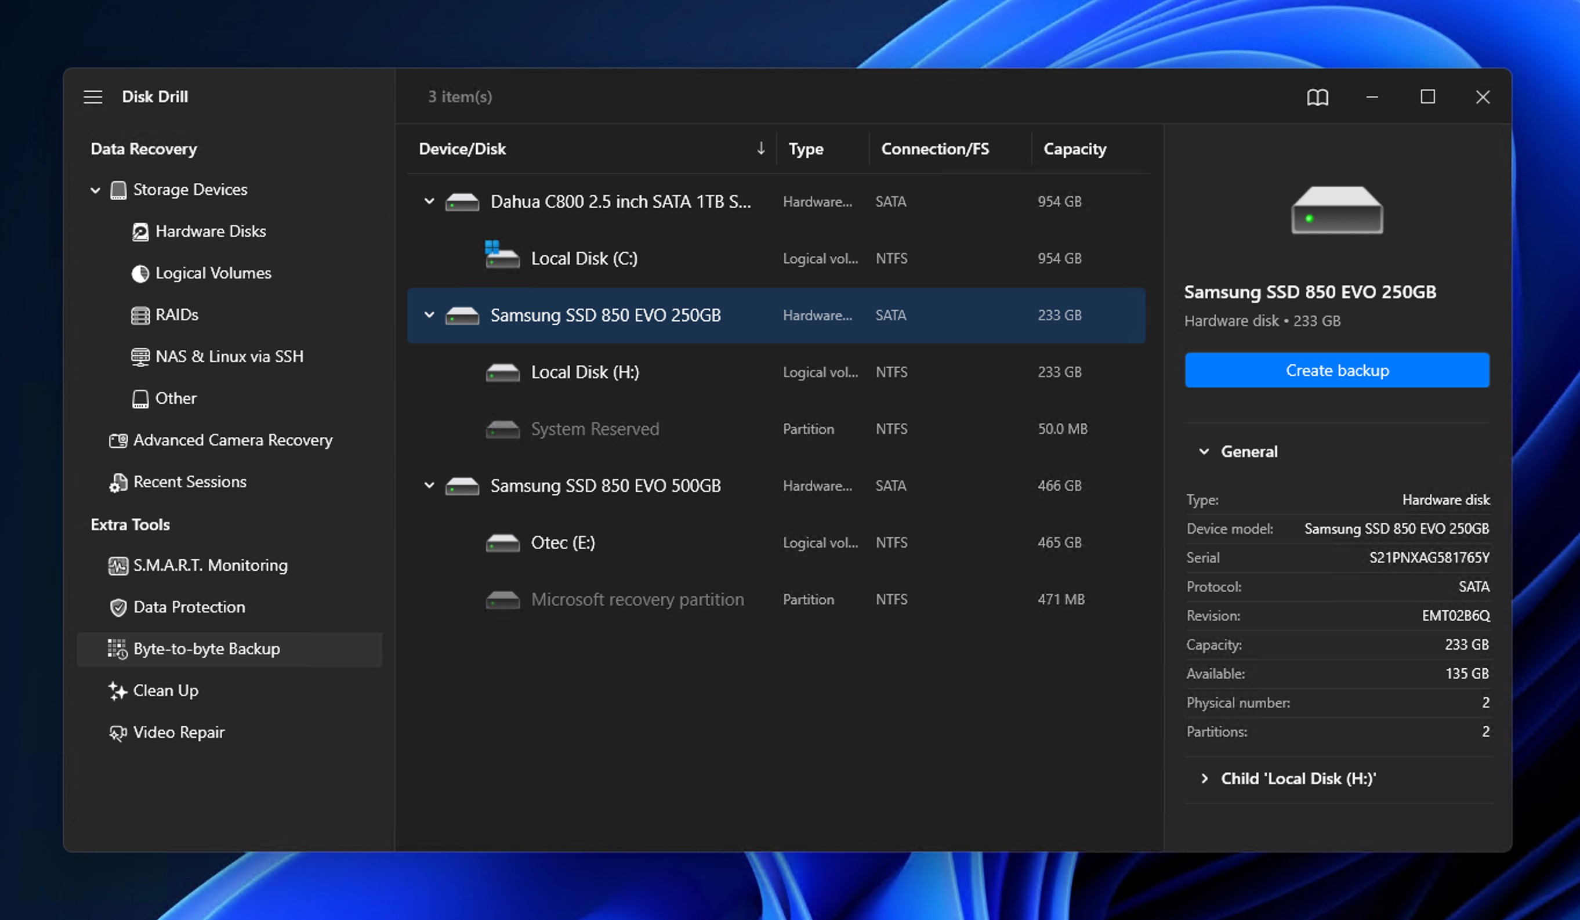Viewport: 1580px width, 920px height.
Task: Open Logical Volumes in the sidebar
Action: 213,273
